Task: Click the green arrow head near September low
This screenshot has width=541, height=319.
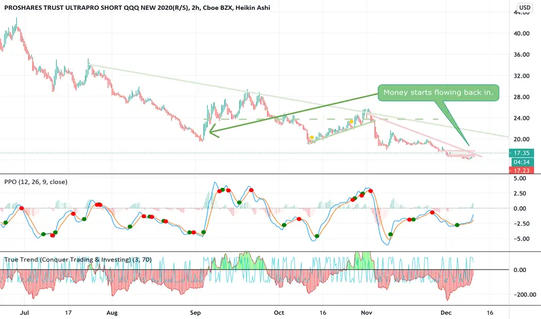Action: tap(213, 130)
